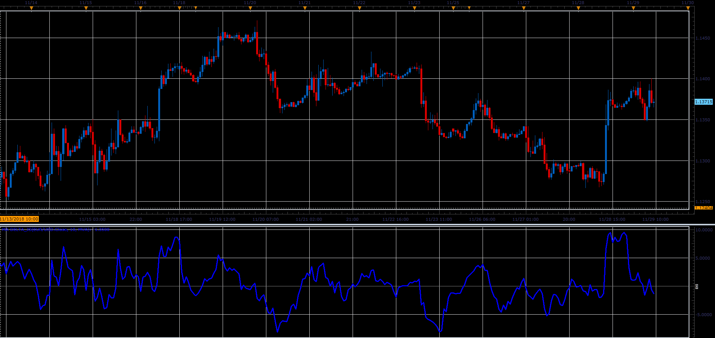Click the 1.1250 price axis label

[703, 202]
